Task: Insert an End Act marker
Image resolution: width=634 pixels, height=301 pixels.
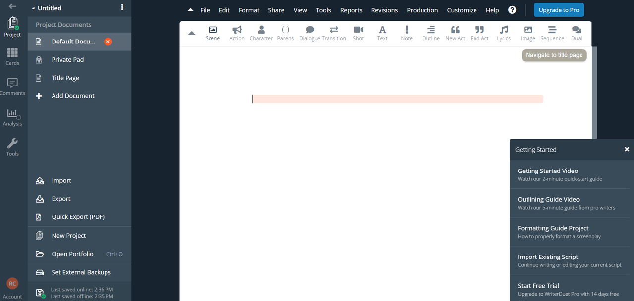Action: pos(479,33)
